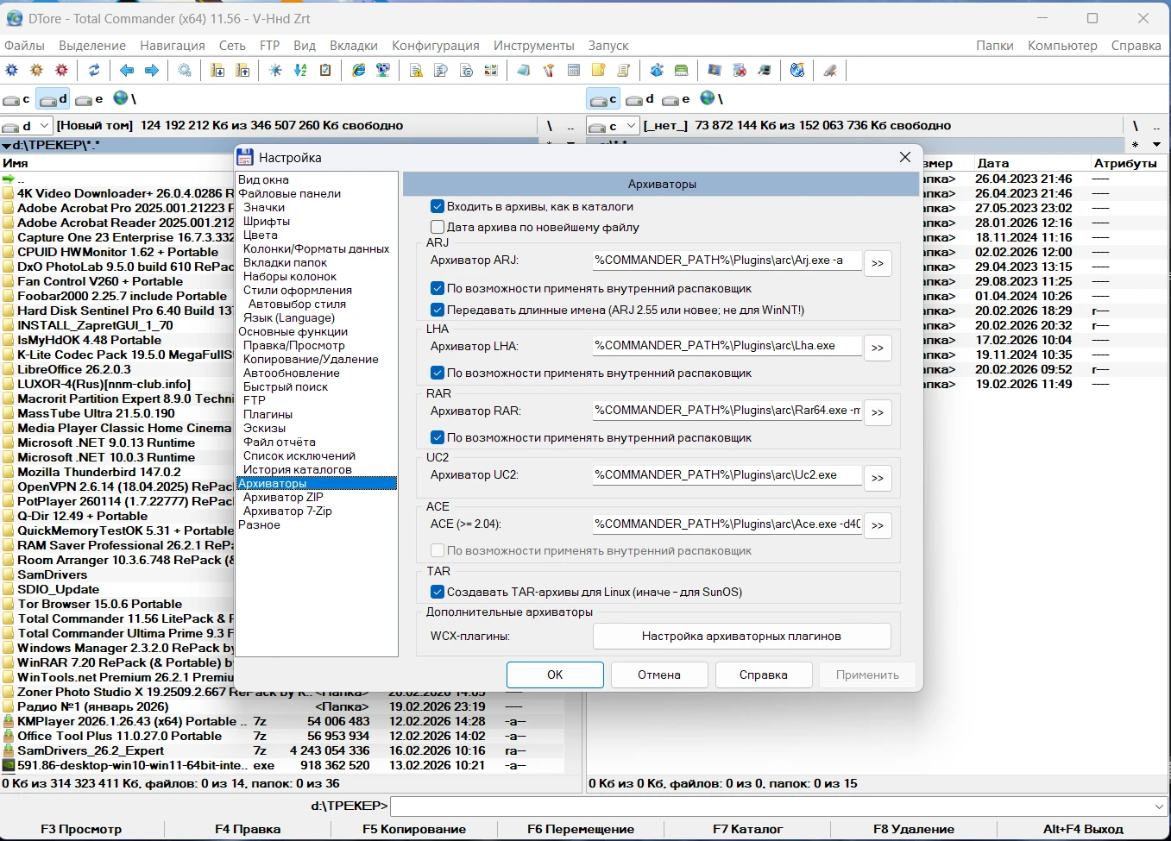Toggle 'Создавать TAR-архивы для Linux' checkbox
The height and width of the screenshot is (841, 1171).
tap(438, 592)
